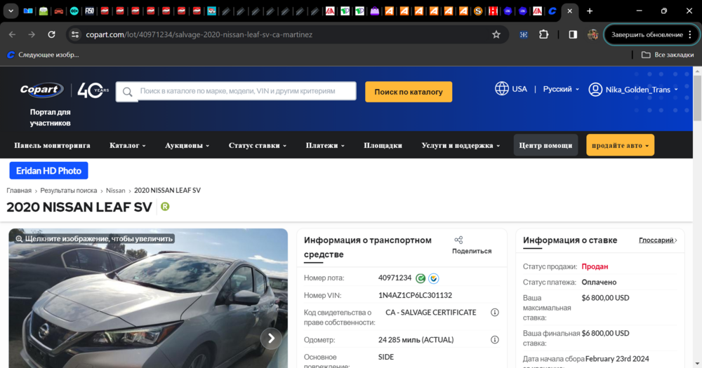Open the Центр помощи button
702x368 pixels.
coord(545,145)
